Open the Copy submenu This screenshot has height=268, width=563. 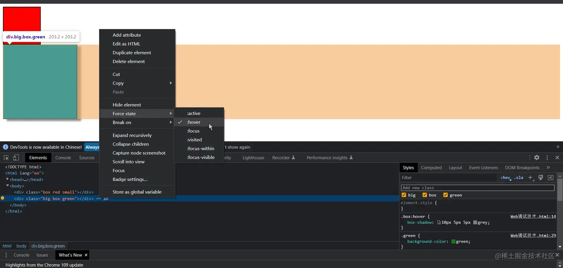click(x=137, y=83)
